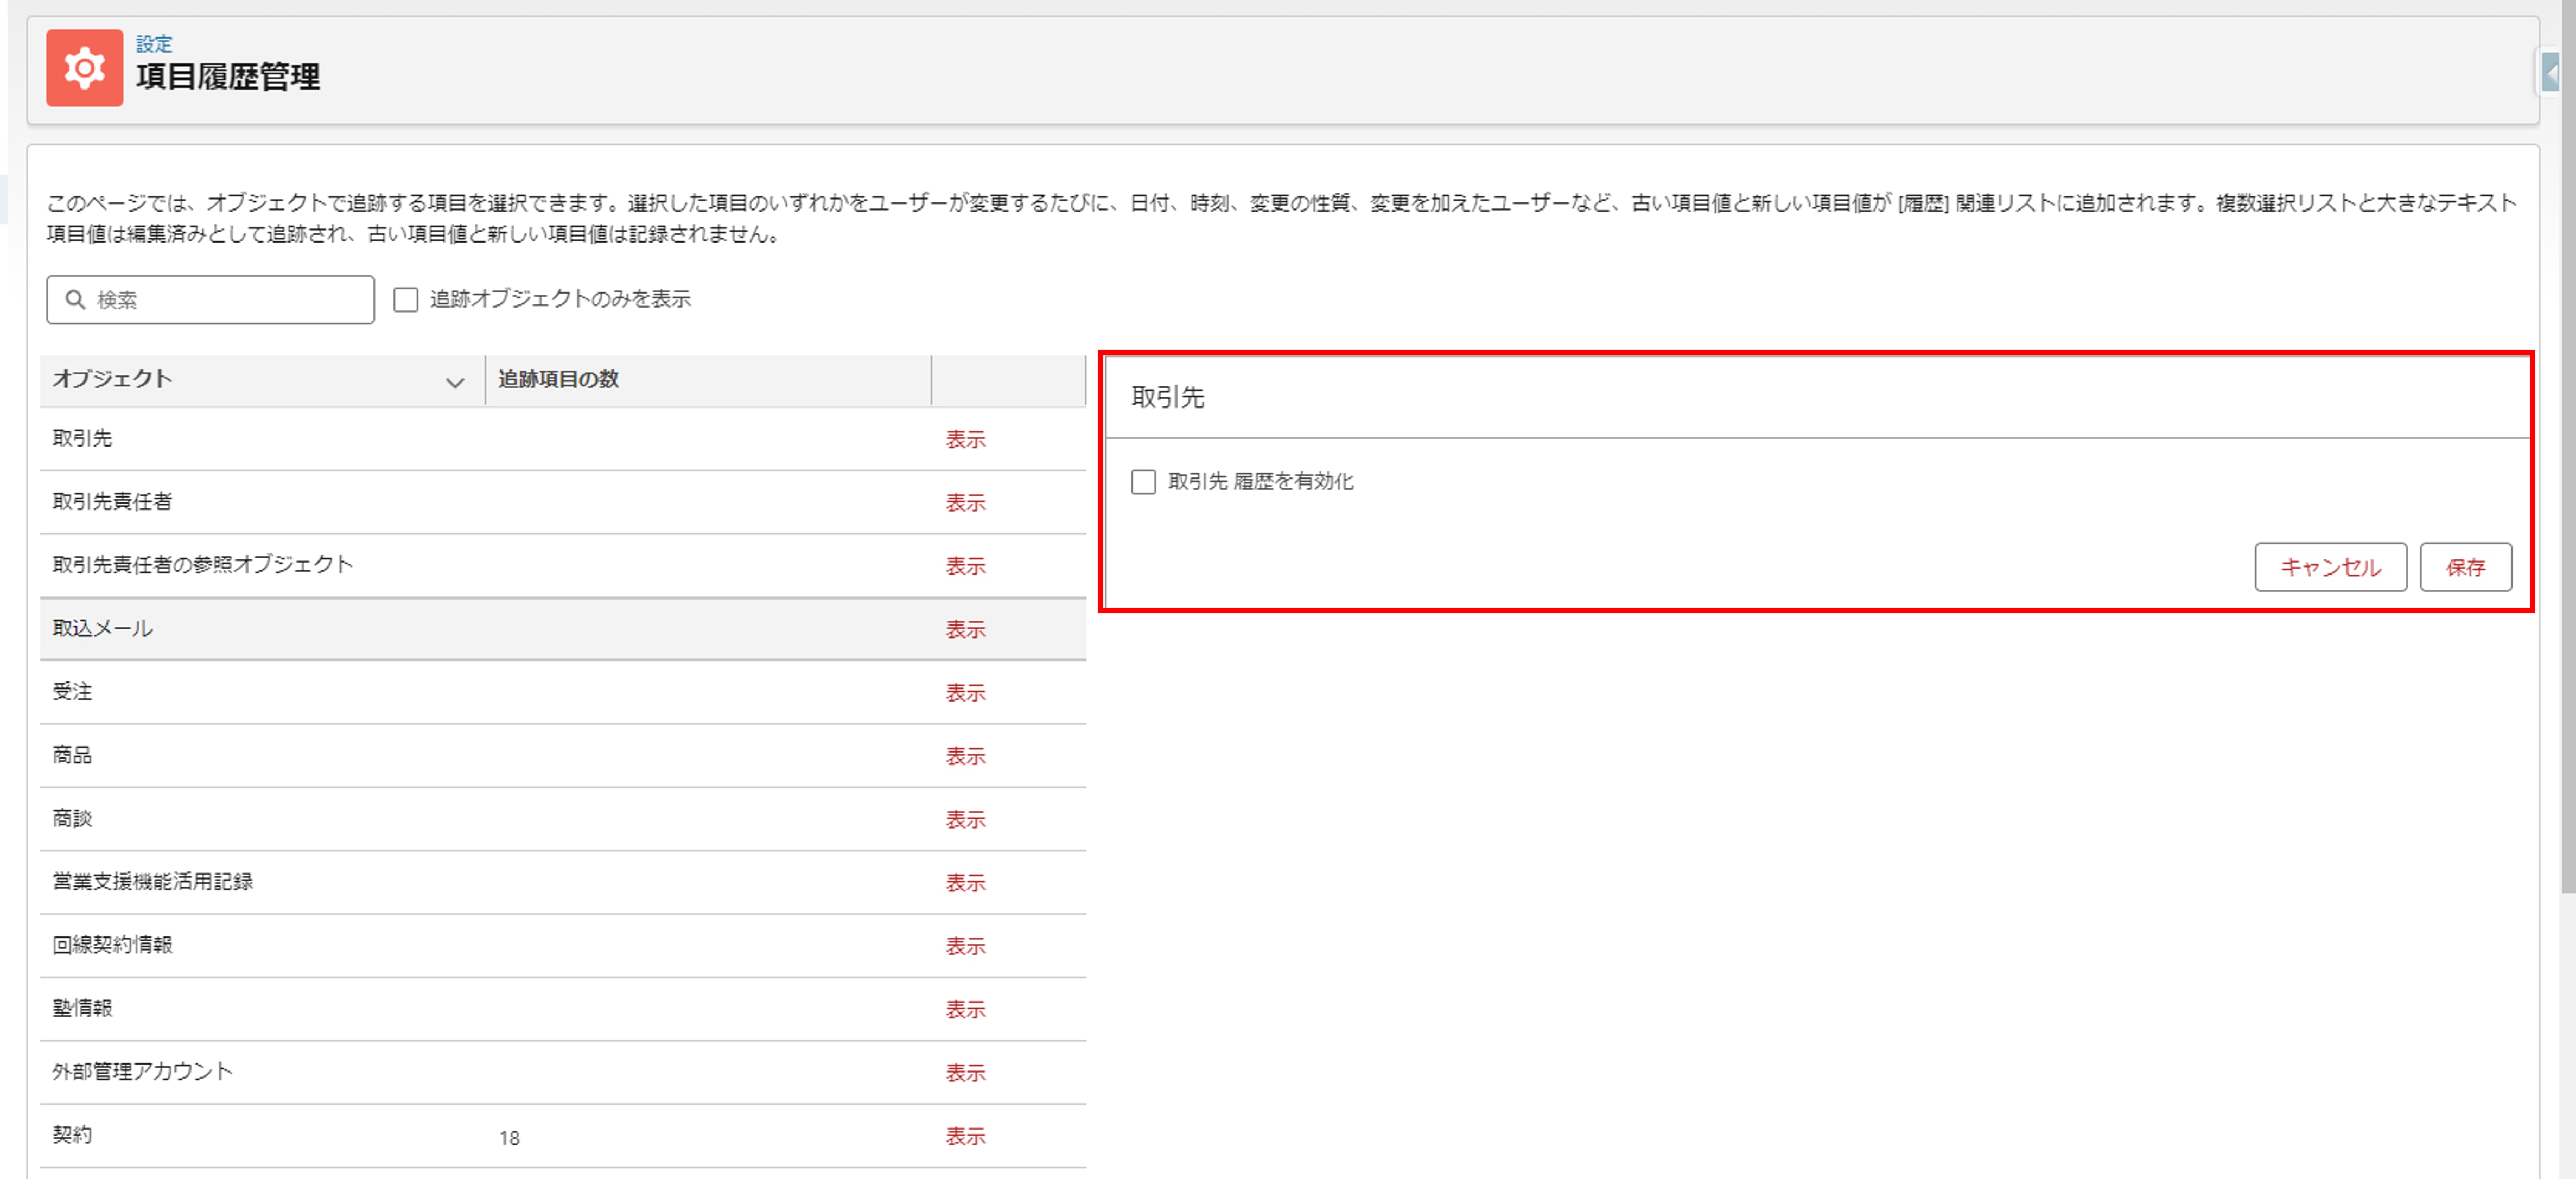This screenshot has height=1179, width=2576.
Task: Click 表示 for 取引先責任者の参照オブジェクト row
Action: (965, 566)
